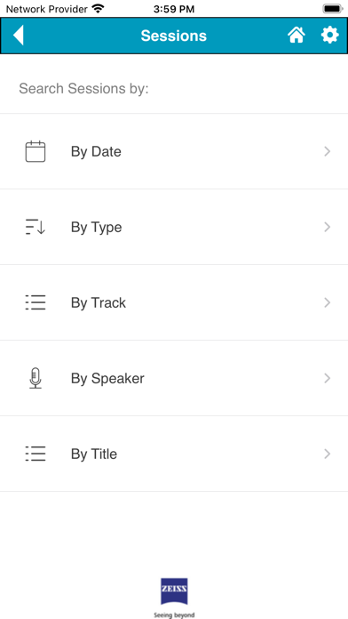Expand By Date chevron arrow
Image resolution: width=348 pixels, height=619 pixels.
[x=327, y=151]
